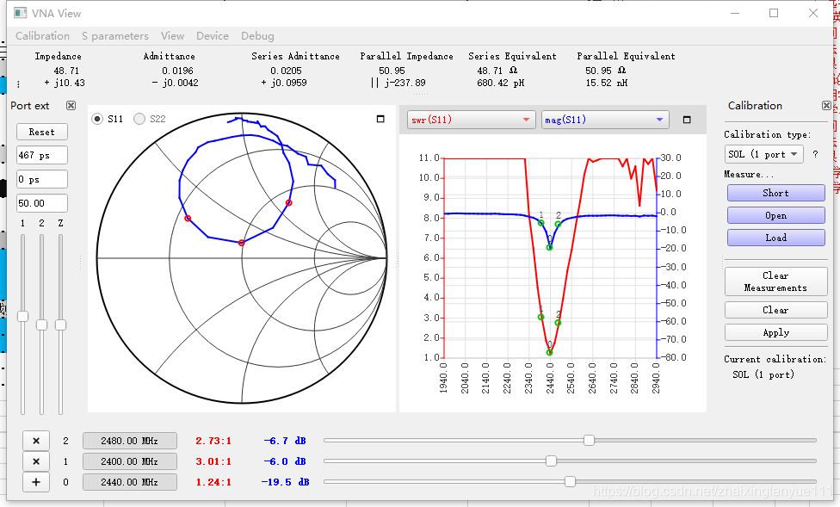Add a marker with the plus button
The height and width of the screenshot is (507, 840).
coord(36,482)
